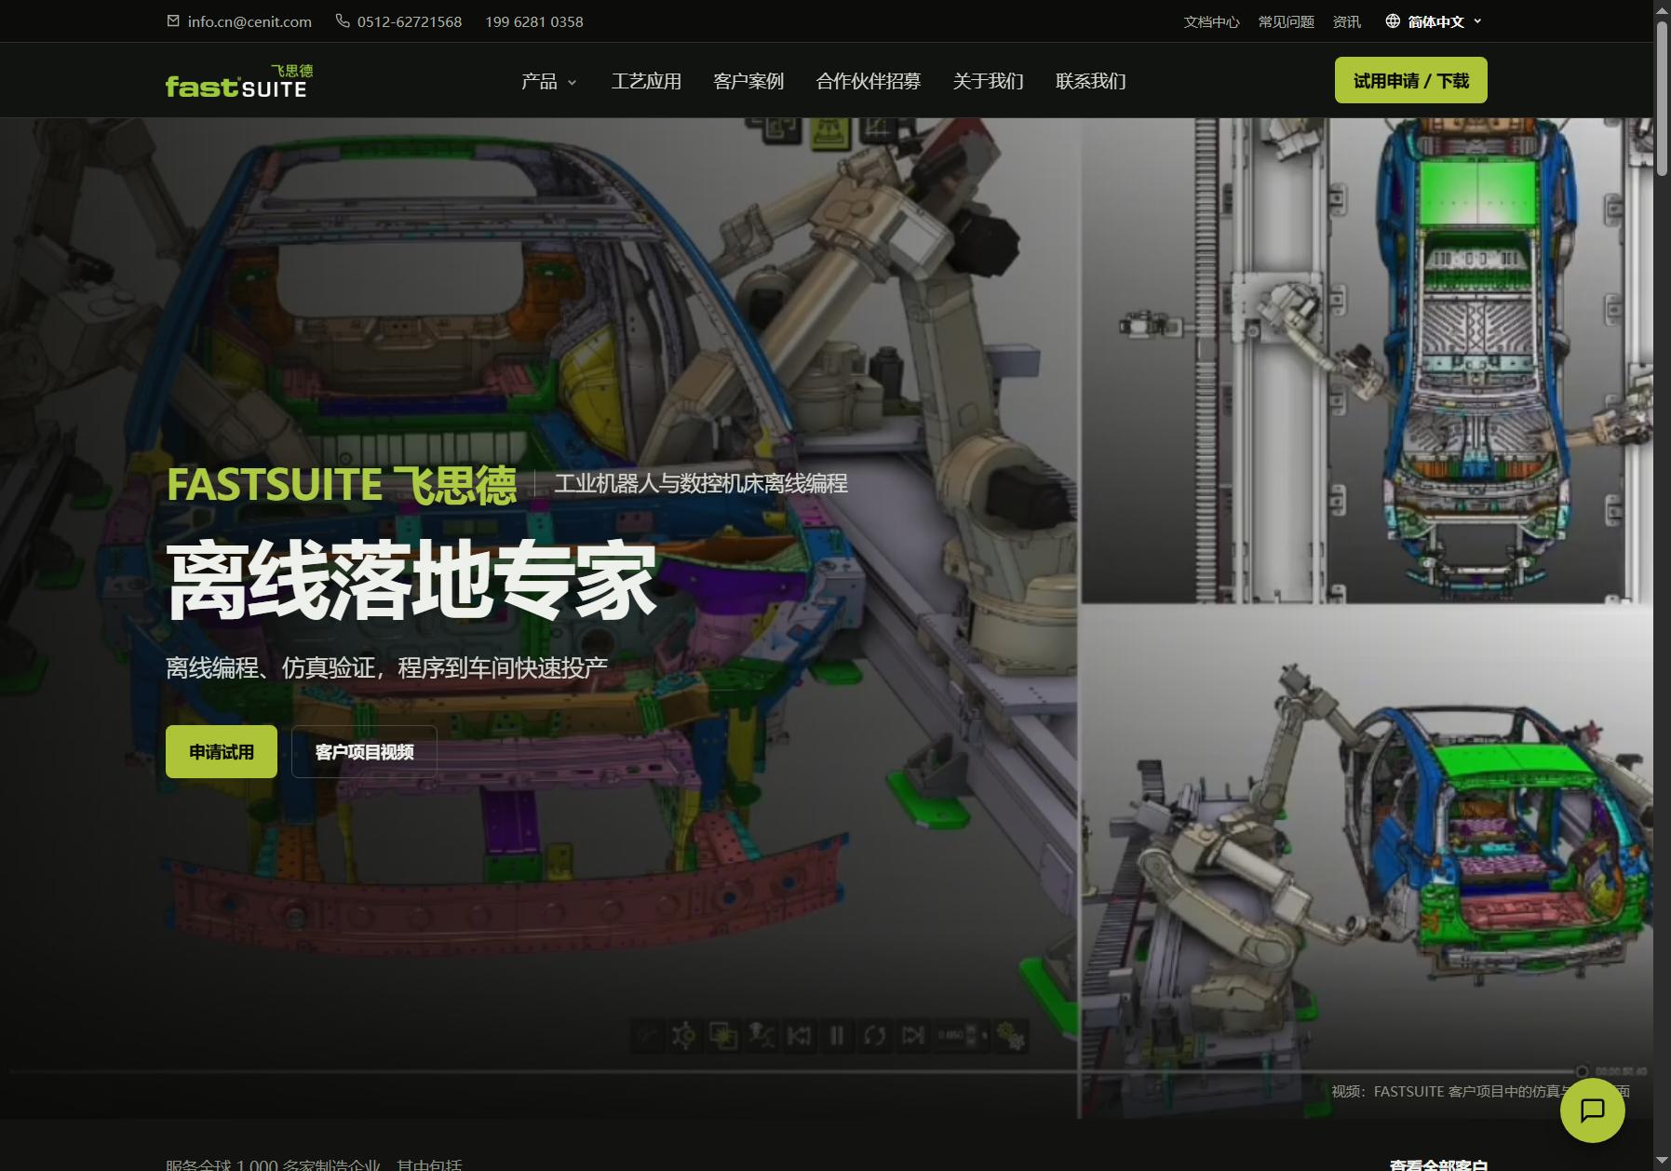The height and width of the screenshot is (1171, 1671).
Task: Click the email envelope icon
Action: pos(173,20)
